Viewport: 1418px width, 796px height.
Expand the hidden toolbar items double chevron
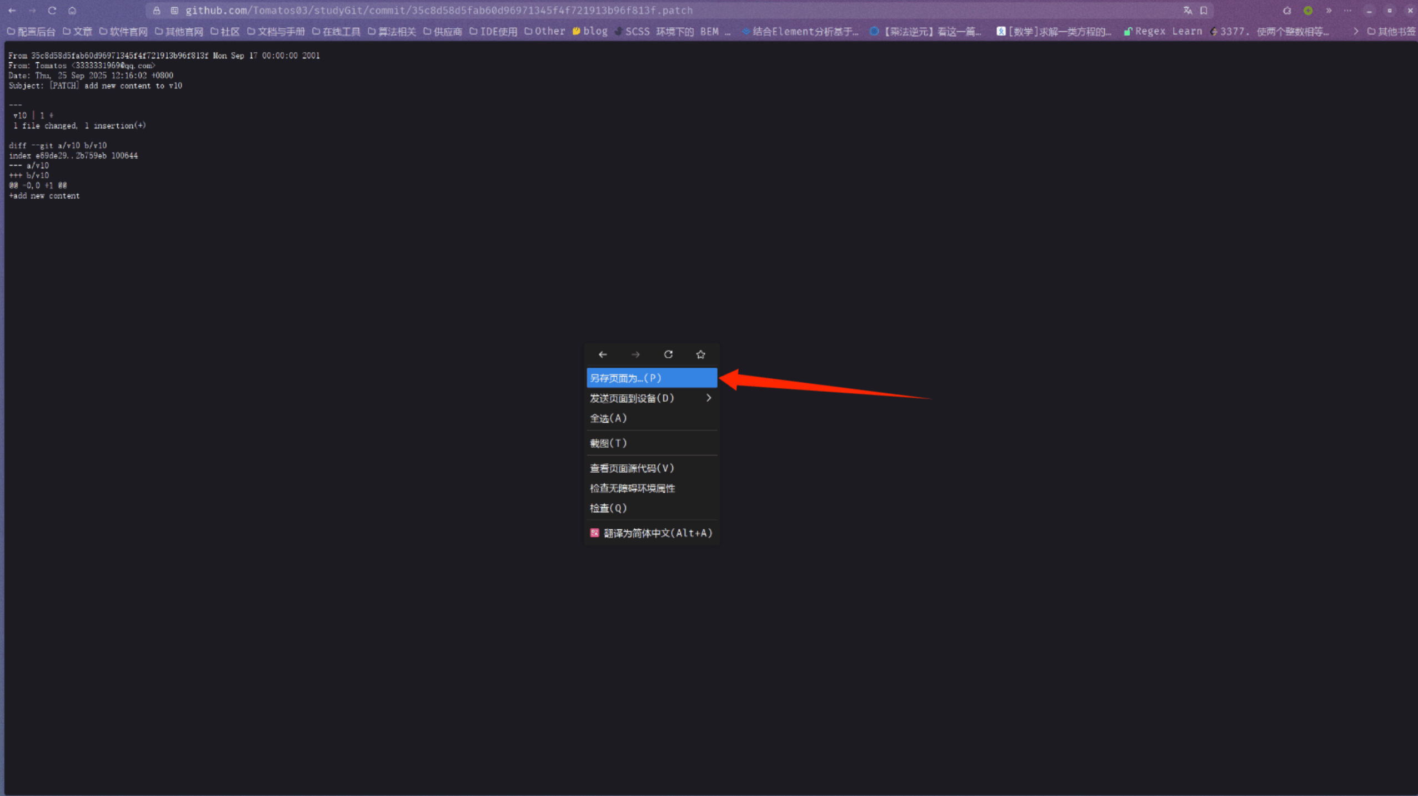click(x=1329, y=11)
